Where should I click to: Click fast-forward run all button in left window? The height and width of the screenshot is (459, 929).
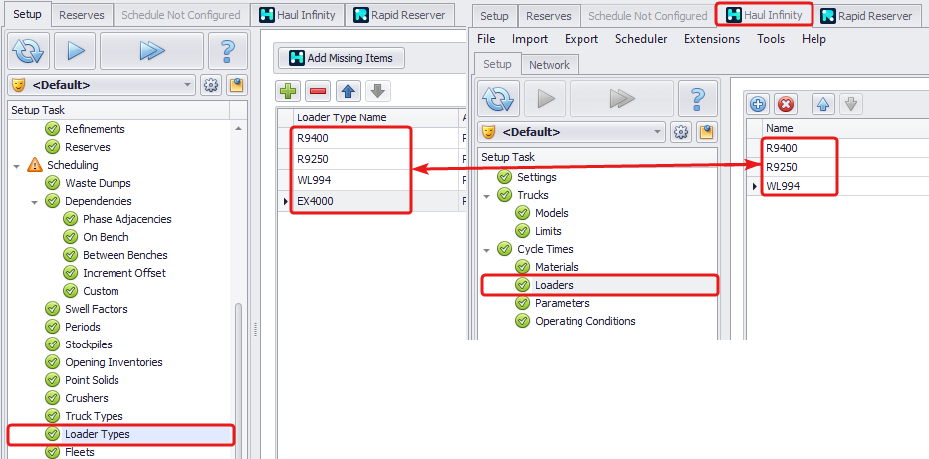(151, 51)
